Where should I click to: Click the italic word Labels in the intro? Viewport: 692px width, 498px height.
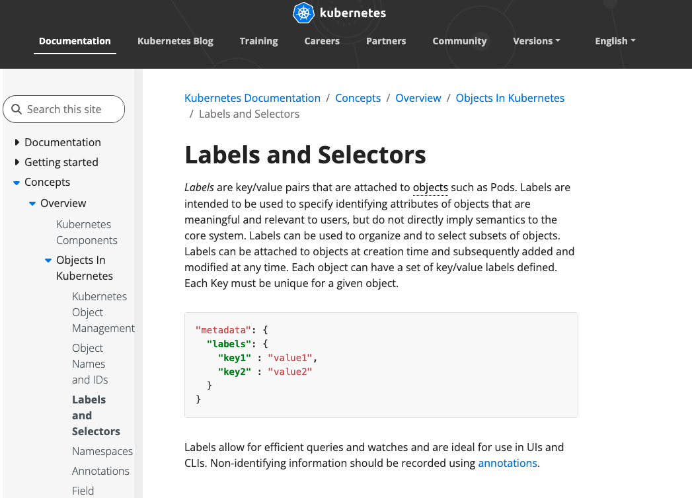[x=199, y=188]
